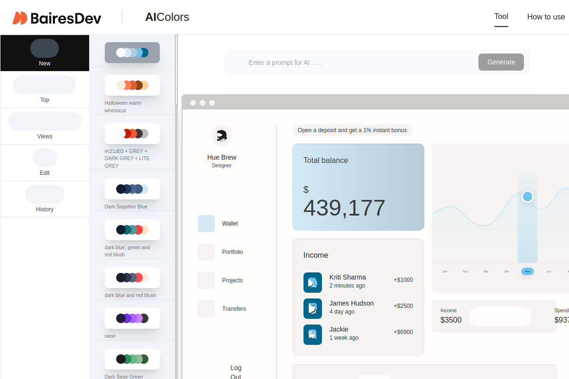Click the +$2500 income amount
Viewport: 569px width, 379px height.
pyautogui.click(x=403, y=306)
